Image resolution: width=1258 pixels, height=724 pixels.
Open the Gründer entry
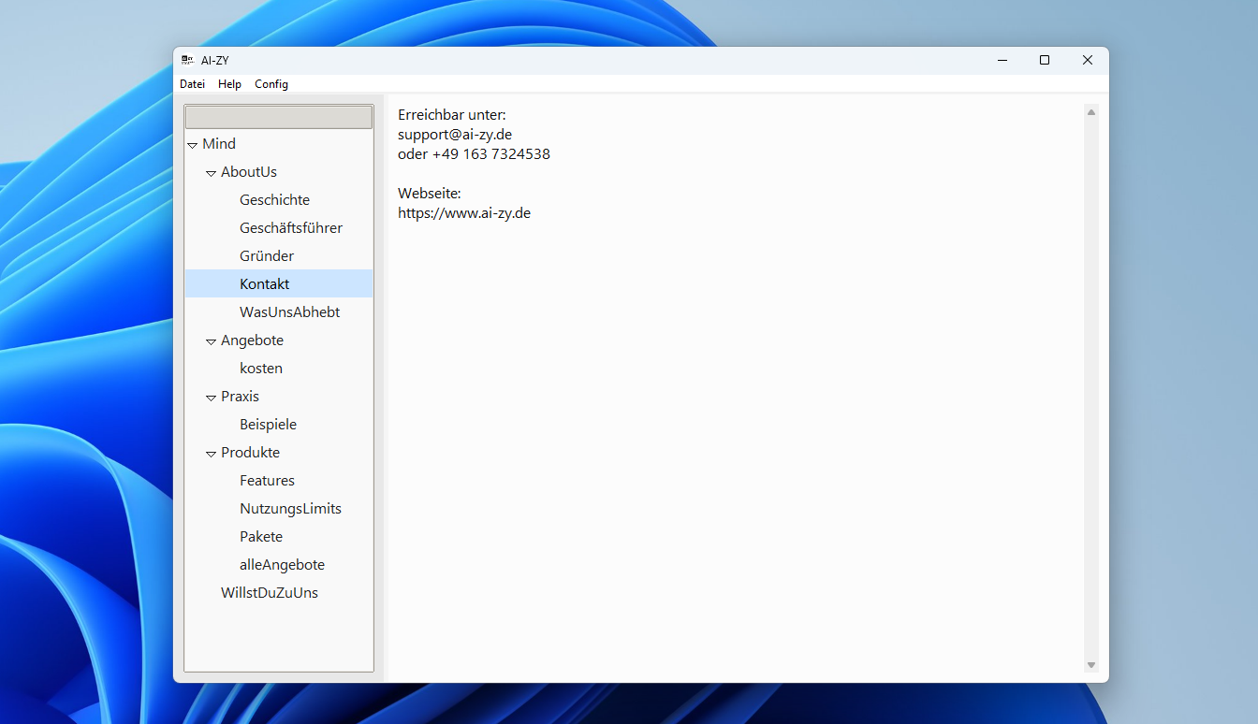coord(267,256)
